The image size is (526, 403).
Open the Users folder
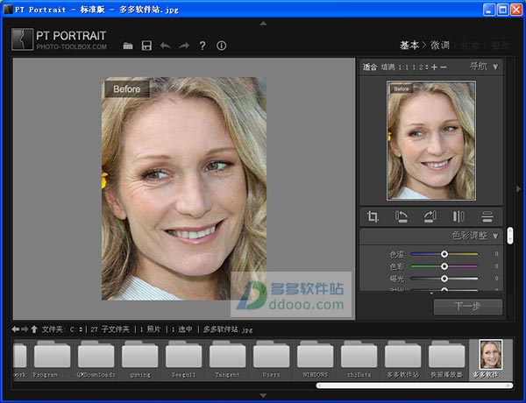[272, 358]
